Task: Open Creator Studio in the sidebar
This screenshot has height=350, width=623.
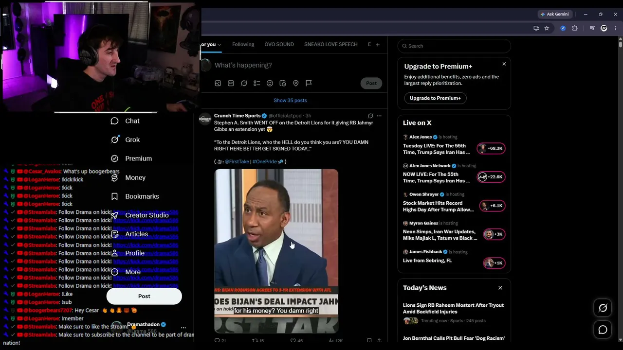Action: pyautogui.click(x=140, y=215)
